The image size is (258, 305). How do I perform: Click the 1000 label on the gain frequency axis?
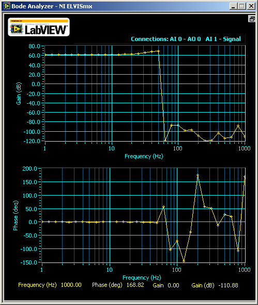(x=244, y=148)
